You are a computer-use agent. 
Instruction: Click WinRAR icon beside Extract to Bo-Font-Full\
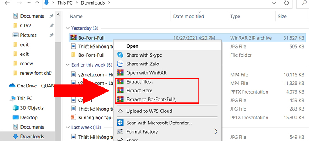pyautogui.click(x=120, y=99)
